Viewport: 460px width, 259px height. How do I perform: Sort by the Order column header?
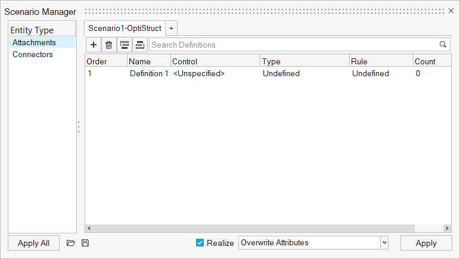tap(106, 61)
